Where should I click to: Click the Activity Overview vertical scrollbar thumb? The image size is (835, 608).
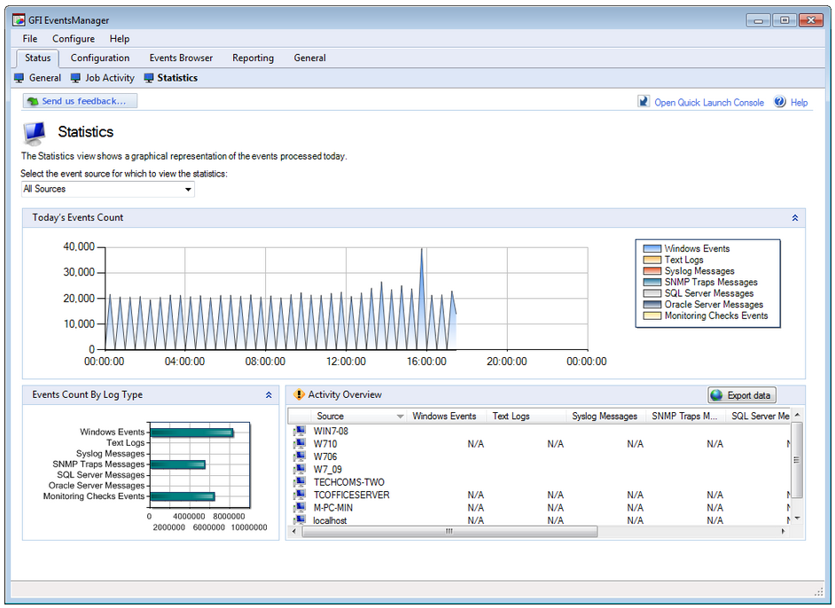tap(797, 460)
